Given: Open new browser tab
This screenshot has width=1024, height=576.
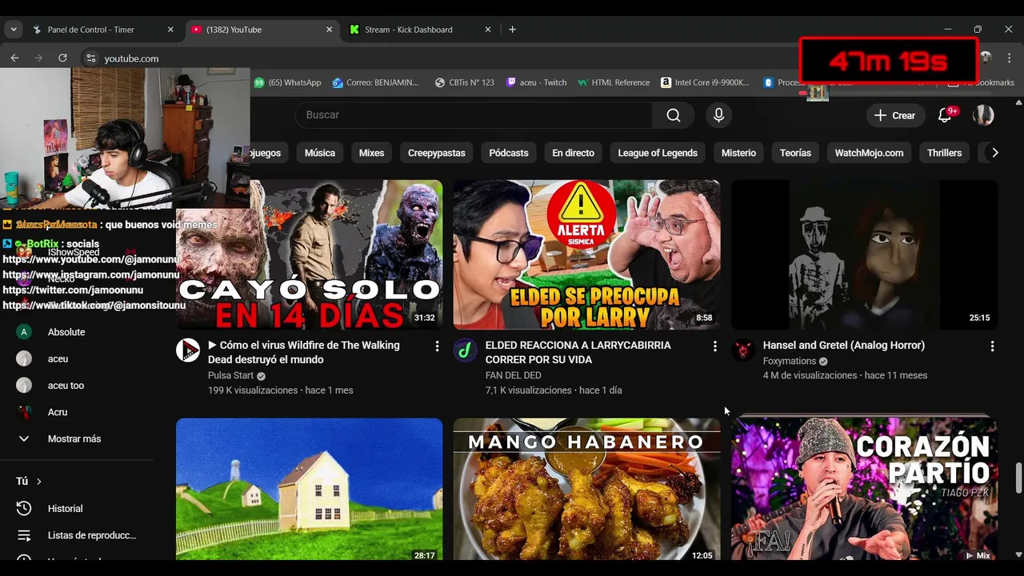Looking at the screenshot, I should [512, 30].
